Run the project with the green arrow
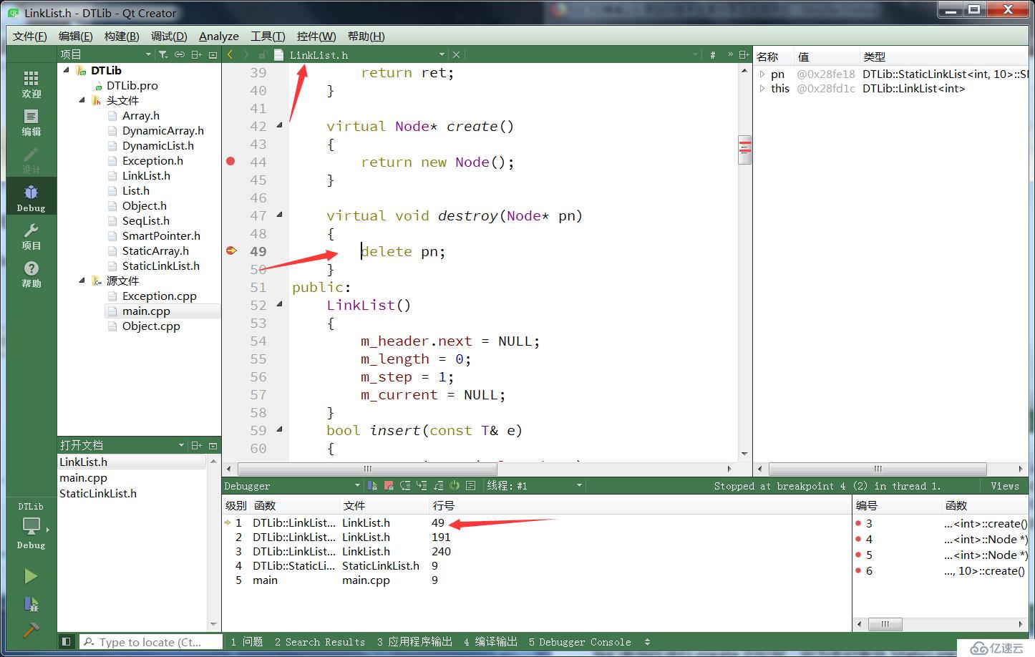Viewport: 1035px width, 657px height. point(31,576)
